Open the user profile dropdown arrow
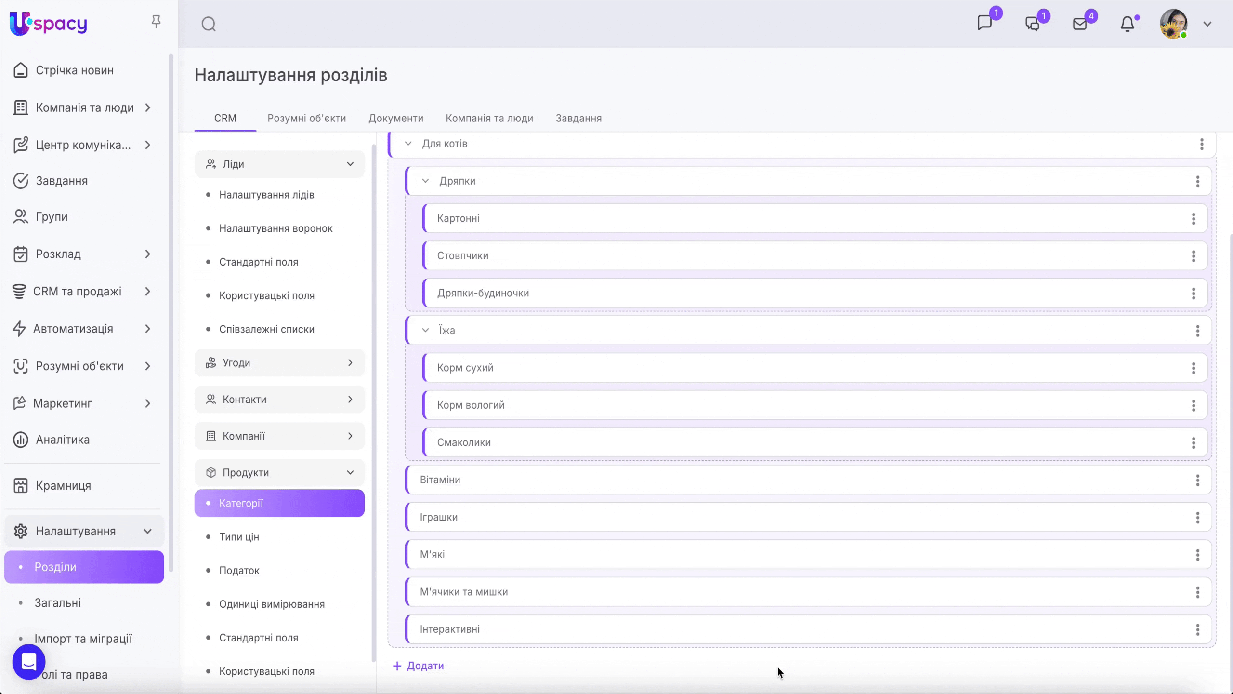This screenshot has height=694, width=1233. tap(1207, 24)
